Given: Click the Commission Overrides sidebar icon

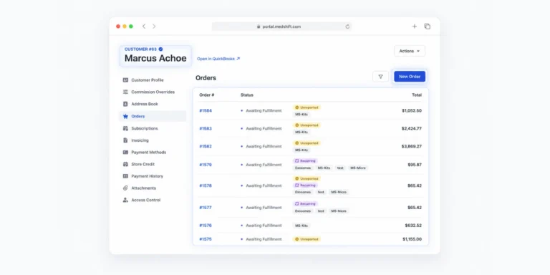Looking at the screenshot, I should coord(125,92).
